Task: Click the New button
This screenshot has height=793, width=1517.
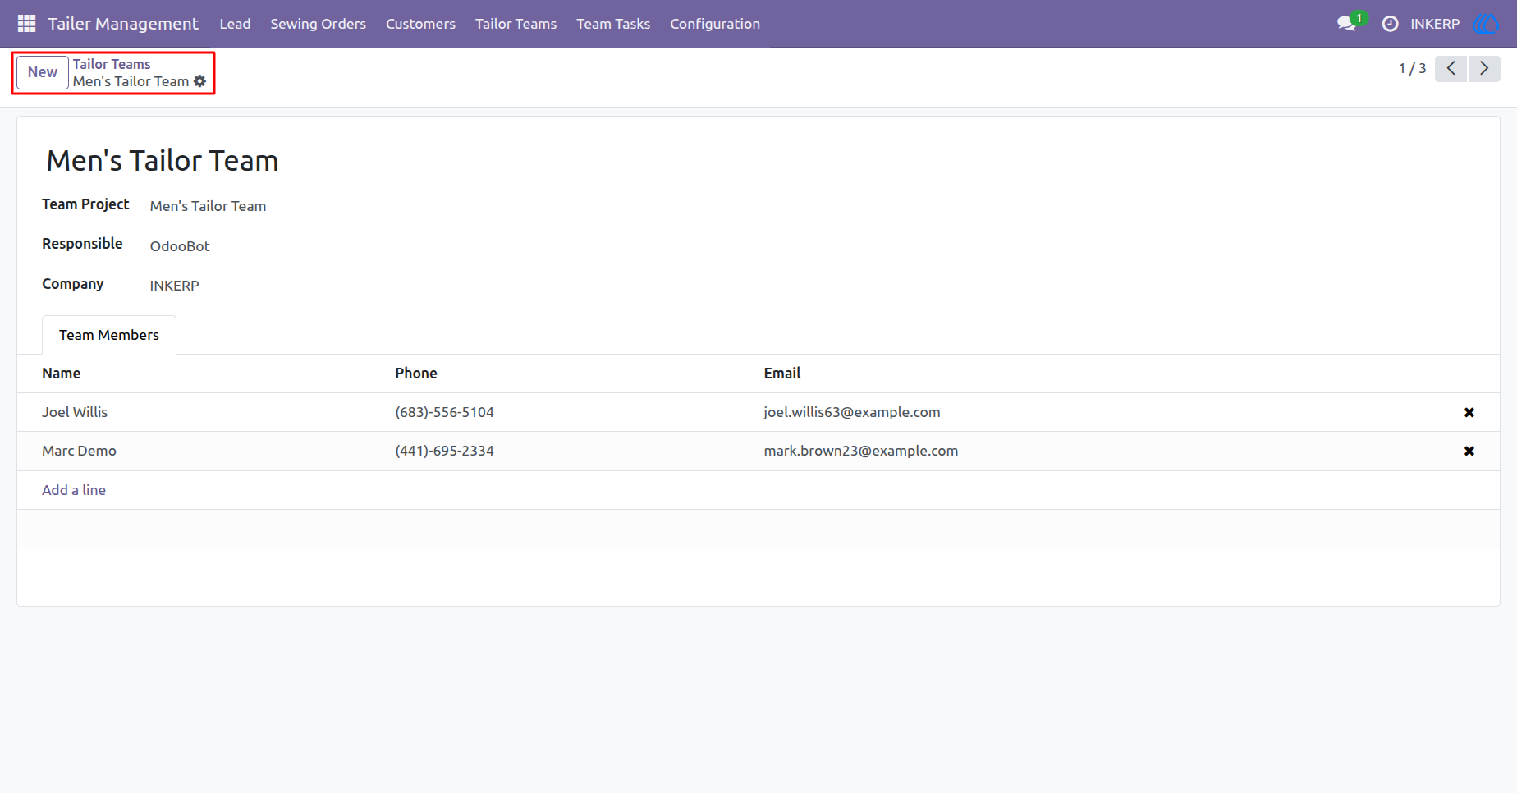Action: [x=43, y=72]
